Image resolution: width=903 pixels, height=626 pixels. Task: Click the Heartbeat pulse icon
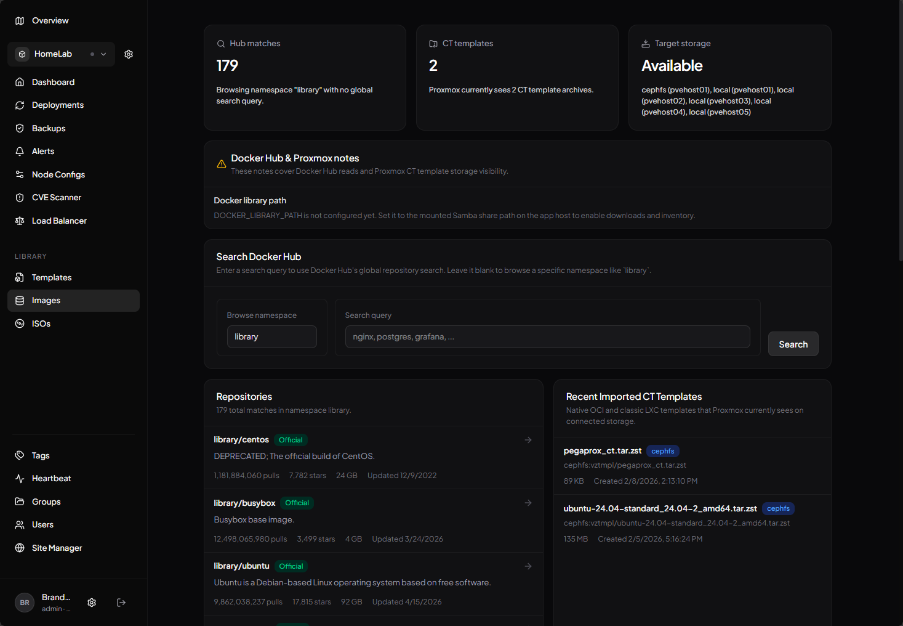coord(20,479)
